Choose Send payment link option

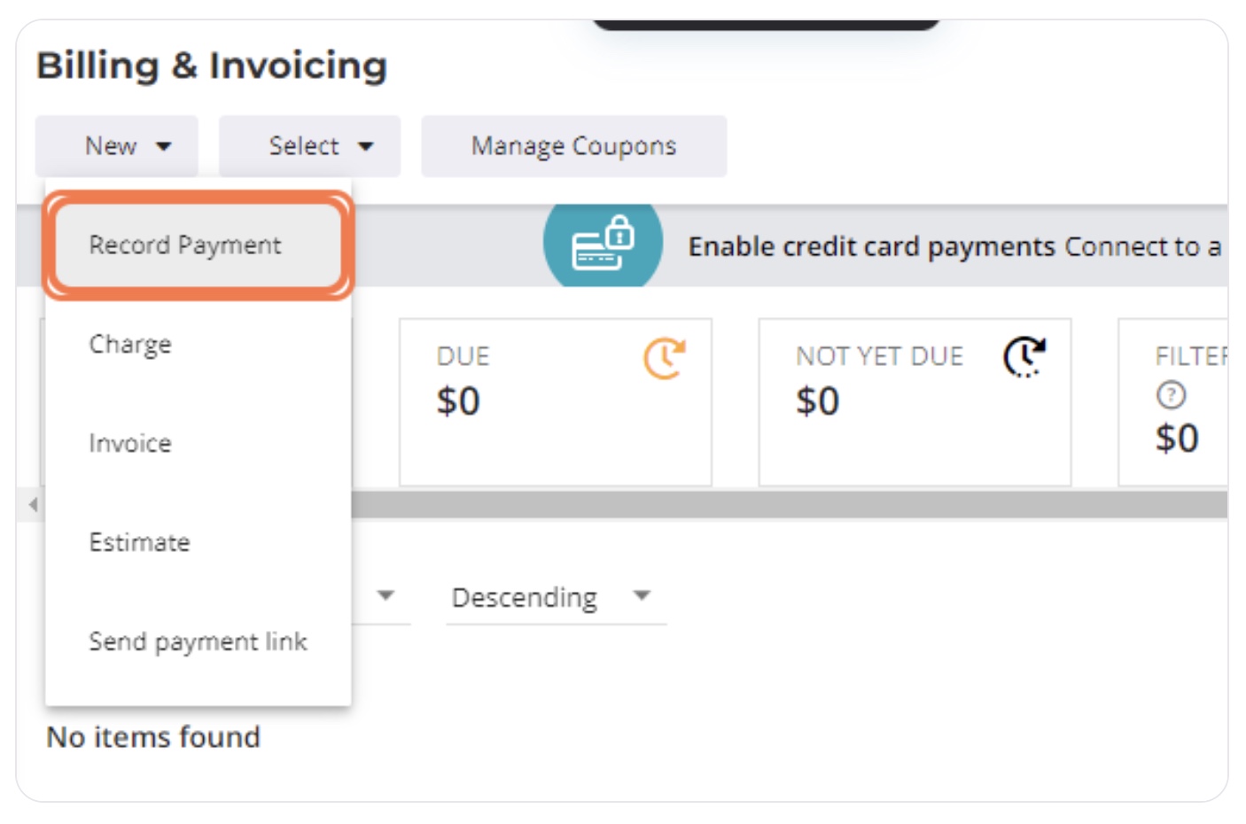click(x=199, y=641)
